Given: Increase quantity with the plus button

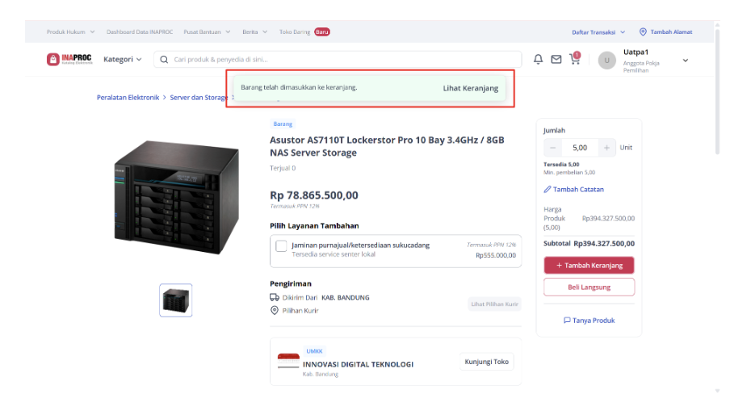Looking at the screenshot, I should tap(606, 148).
